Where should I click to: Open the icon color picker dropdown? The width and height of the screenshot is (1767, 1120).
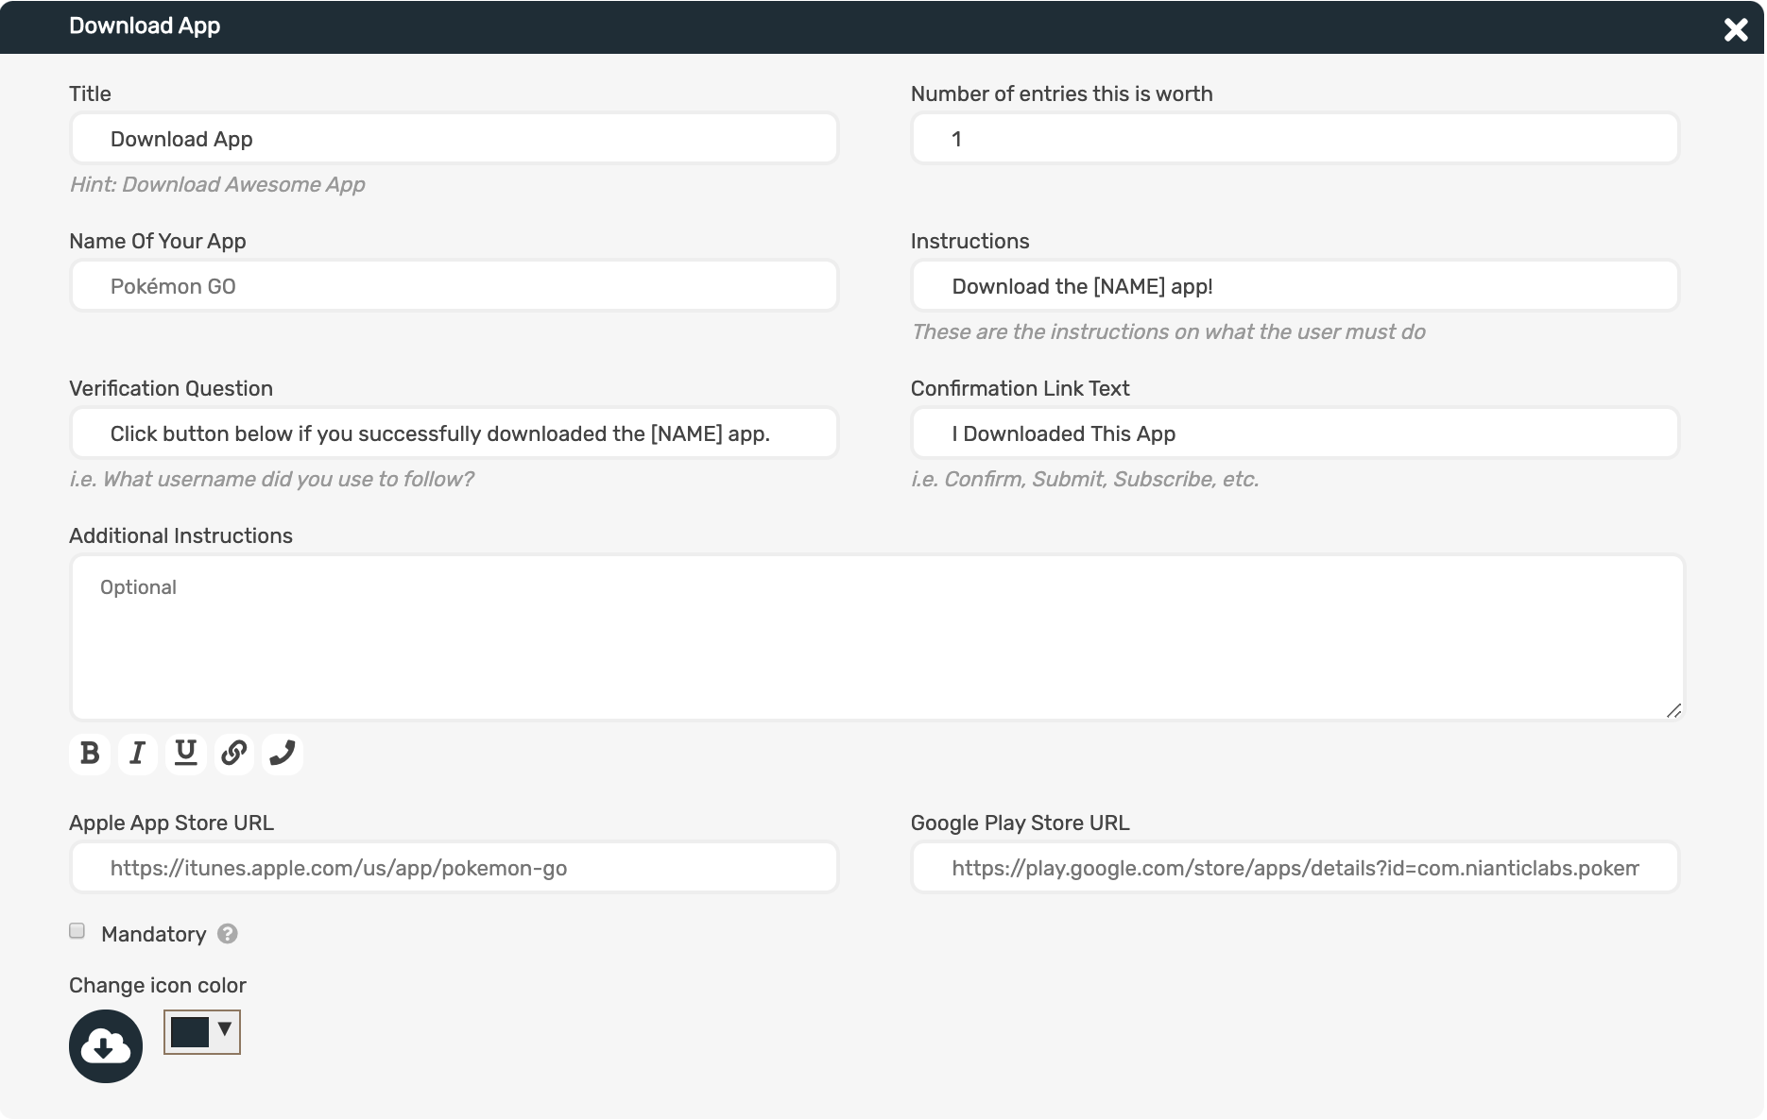coord(202,1032)
